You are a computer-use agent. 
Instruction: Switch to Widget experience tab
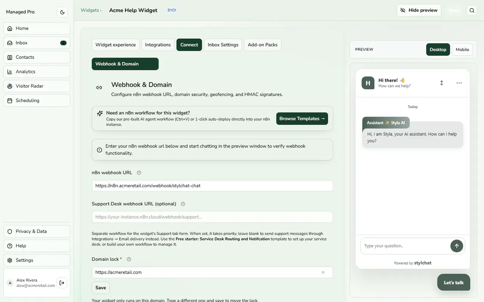115,45
